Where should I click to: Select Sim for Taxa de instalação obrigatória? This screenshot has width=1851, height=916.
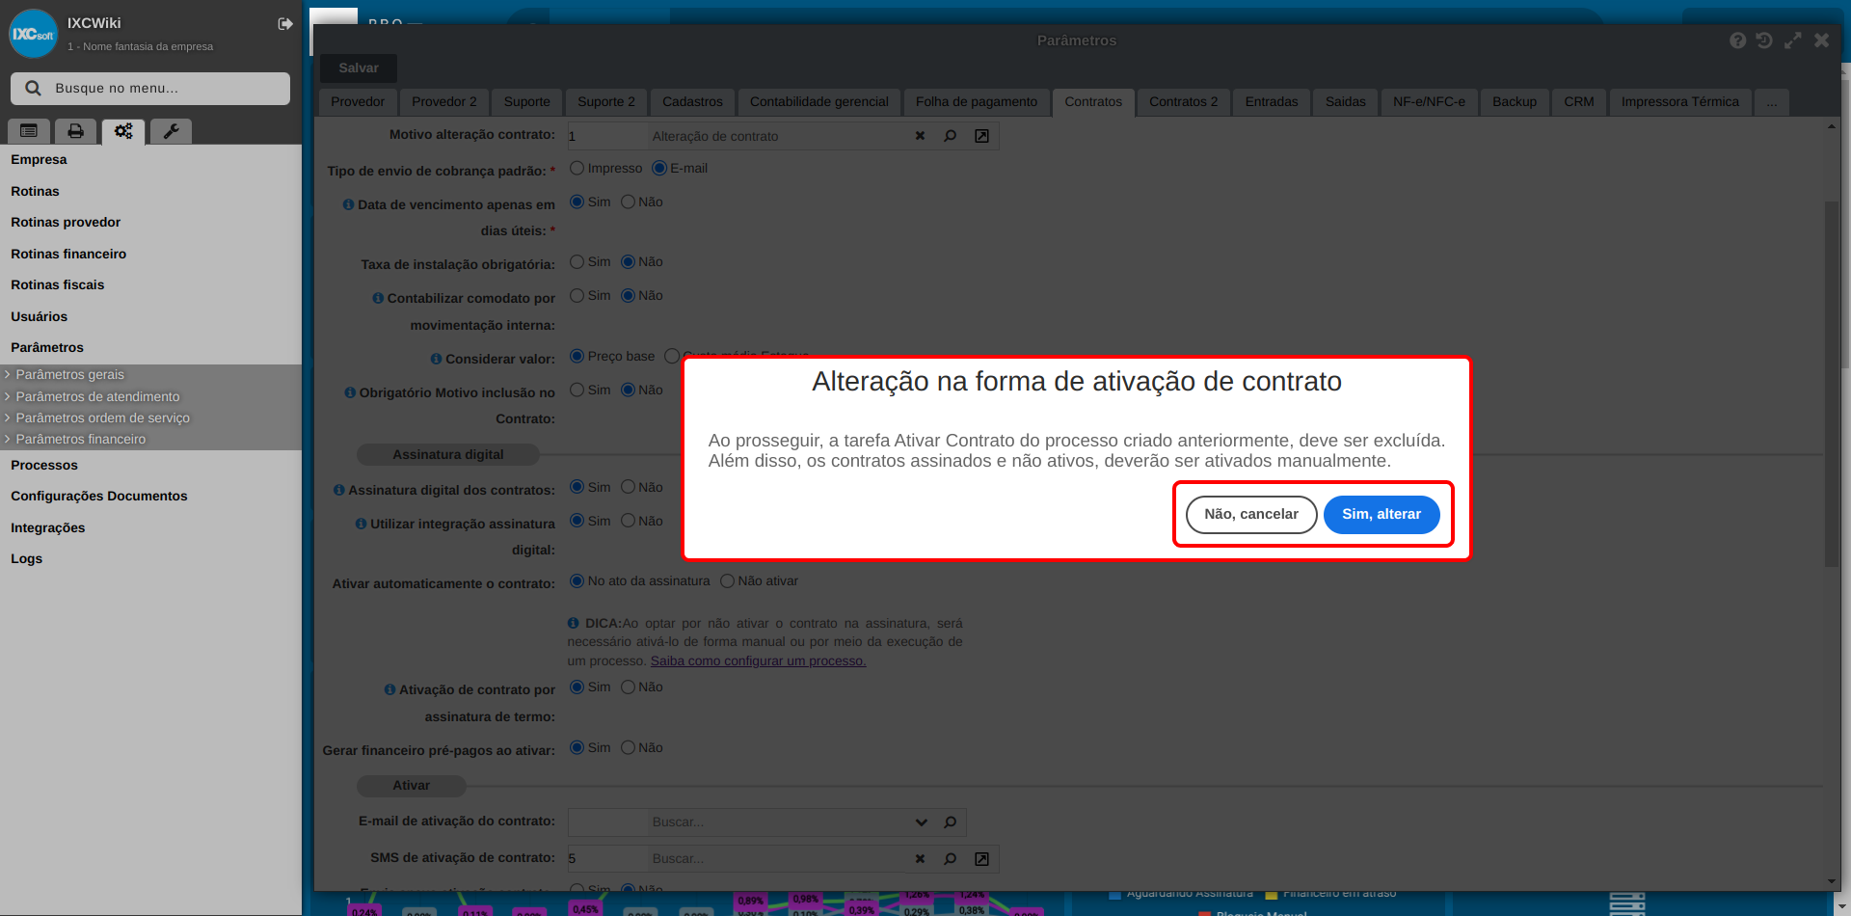tap(577, 261)
